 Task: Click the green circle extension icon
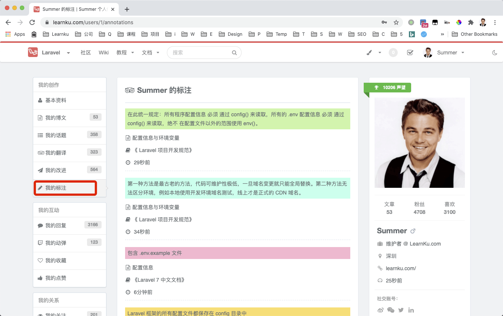pyautogui.click(x=411, y=22)
